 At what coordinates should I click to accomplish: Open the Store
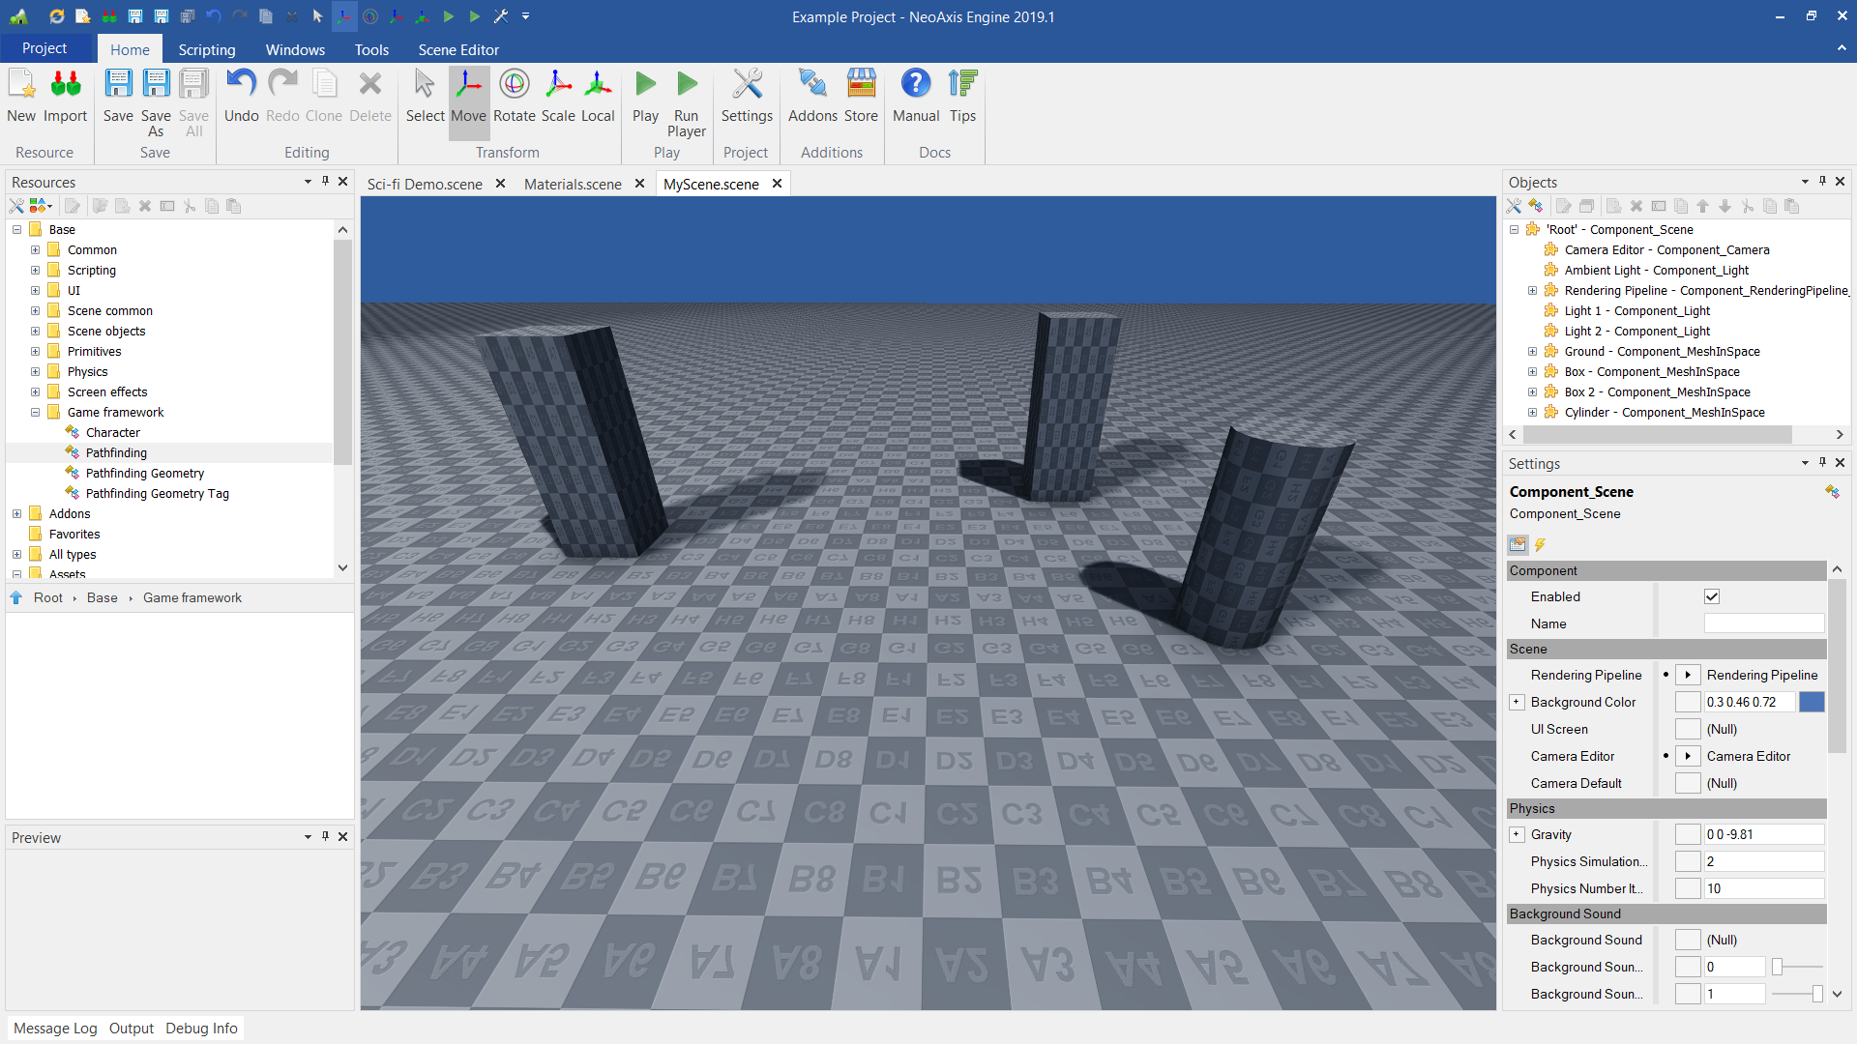(861, 95)
